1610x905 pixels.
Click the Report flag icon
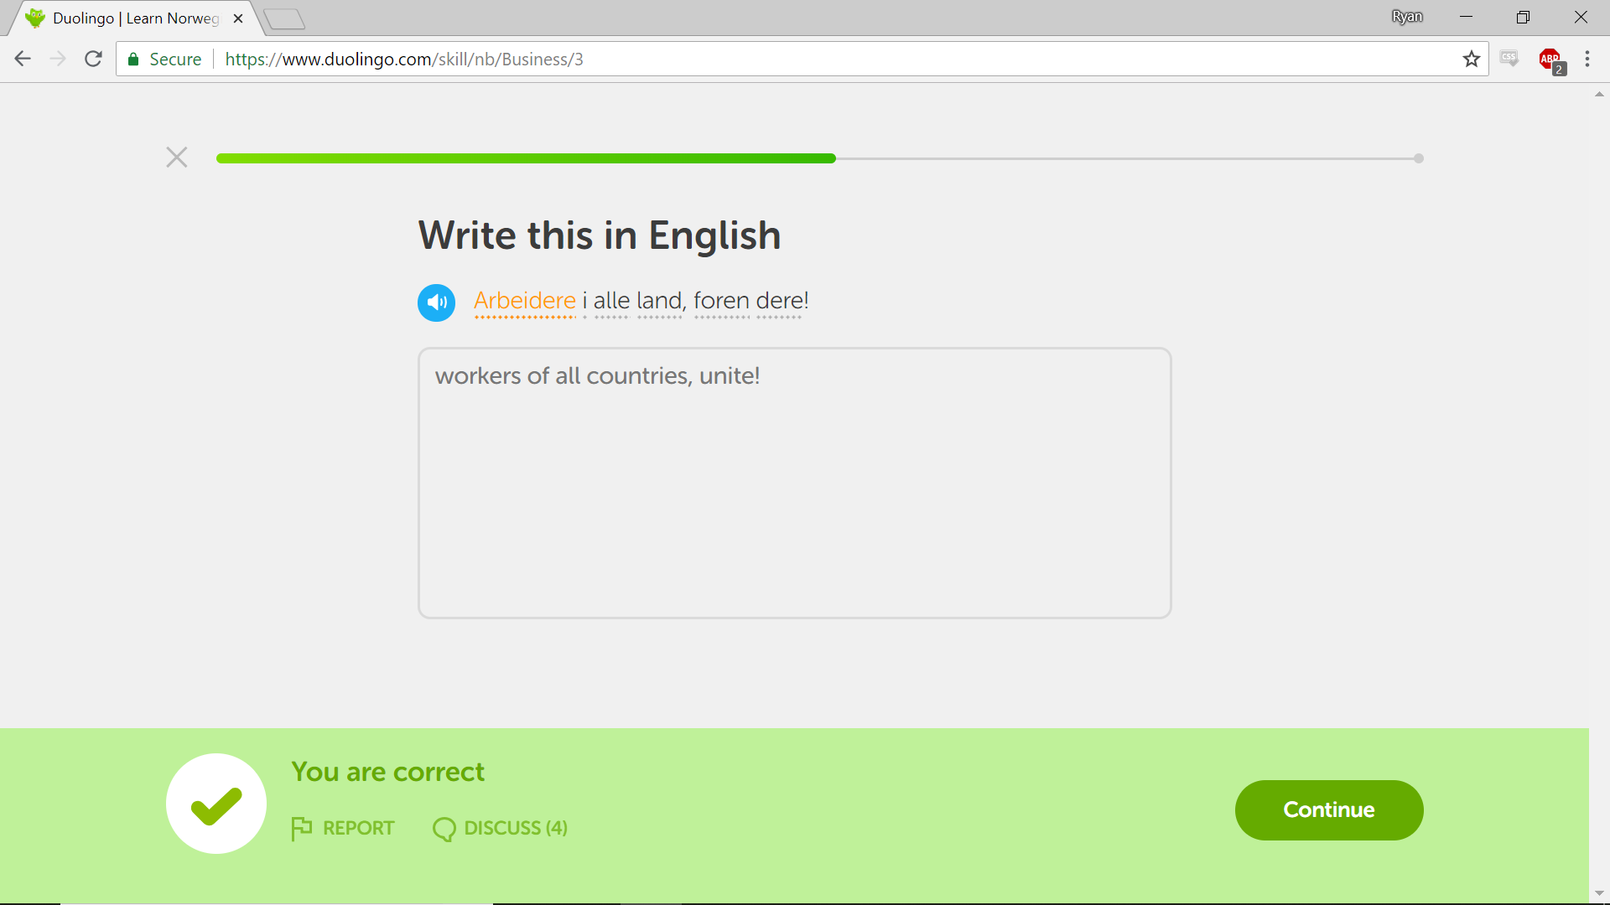[x=301, y=828]
